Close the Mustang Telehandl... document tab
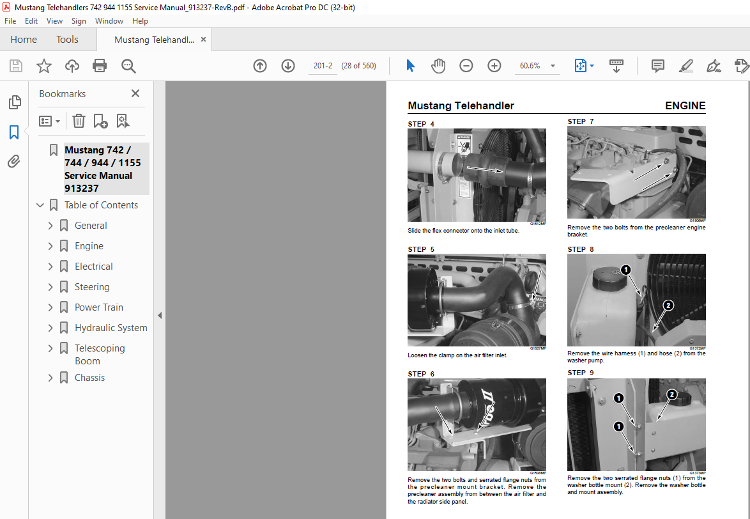750x519 pixels. 203,39
